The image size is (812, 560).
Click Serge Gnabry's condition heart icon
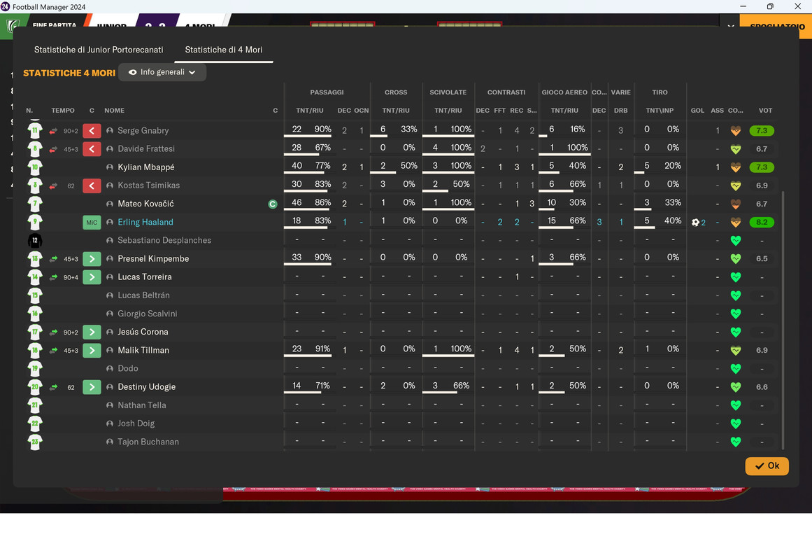point(735,131)
